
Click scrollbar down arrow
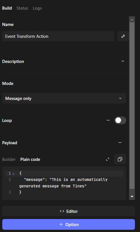(132, 196)
